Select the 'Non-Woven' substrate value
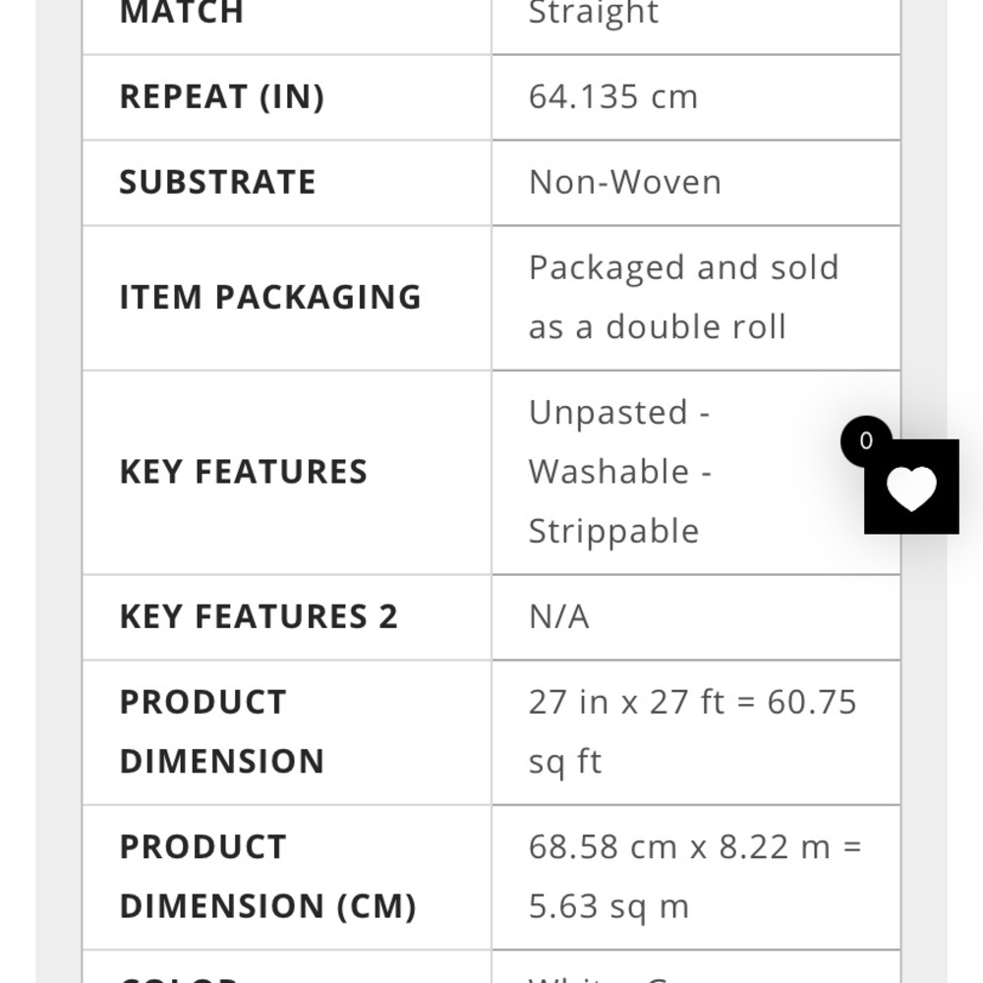 pos(625,183)
